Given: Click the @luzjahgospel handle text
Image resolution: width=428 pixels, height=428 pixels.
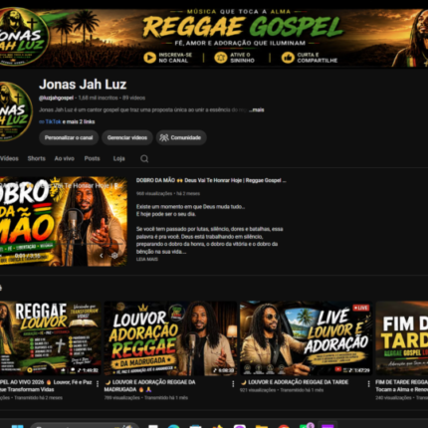Looking at the screenshot, I should point(56,98).
